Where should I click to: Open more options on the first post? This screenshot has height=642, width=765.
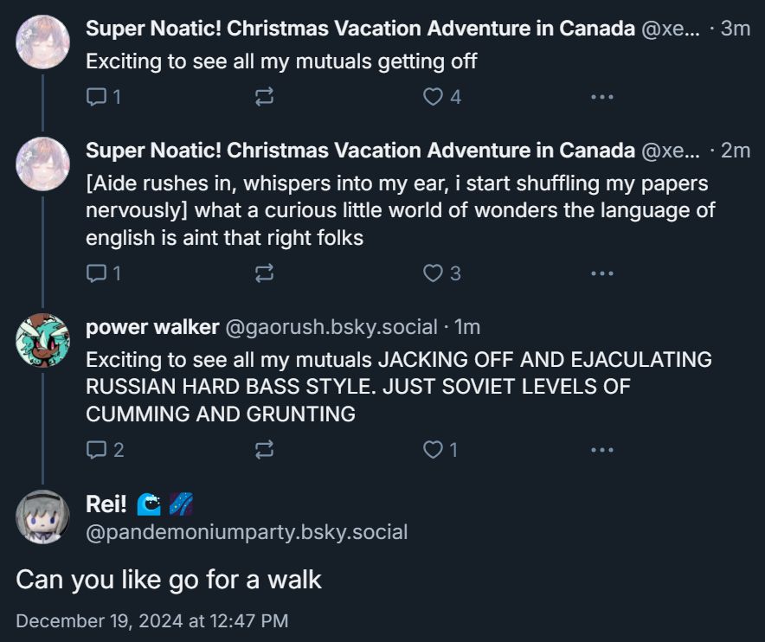click(x=601, y=97)
